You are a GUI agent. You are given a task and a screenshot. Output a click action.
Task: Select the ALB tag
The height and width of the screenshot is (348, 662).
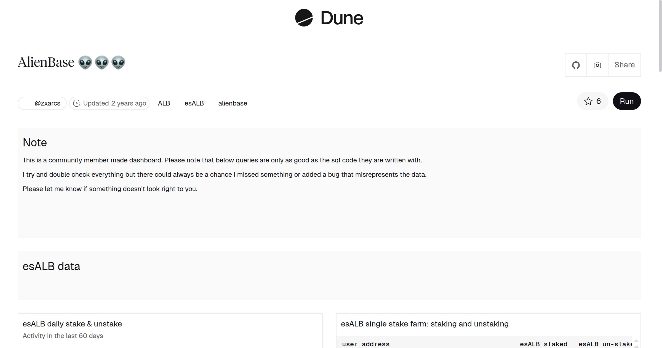(x=164, y=103)
